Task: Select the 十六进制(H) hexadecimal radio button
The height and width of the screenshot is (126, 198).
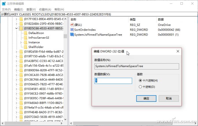Action: [140, 80]
